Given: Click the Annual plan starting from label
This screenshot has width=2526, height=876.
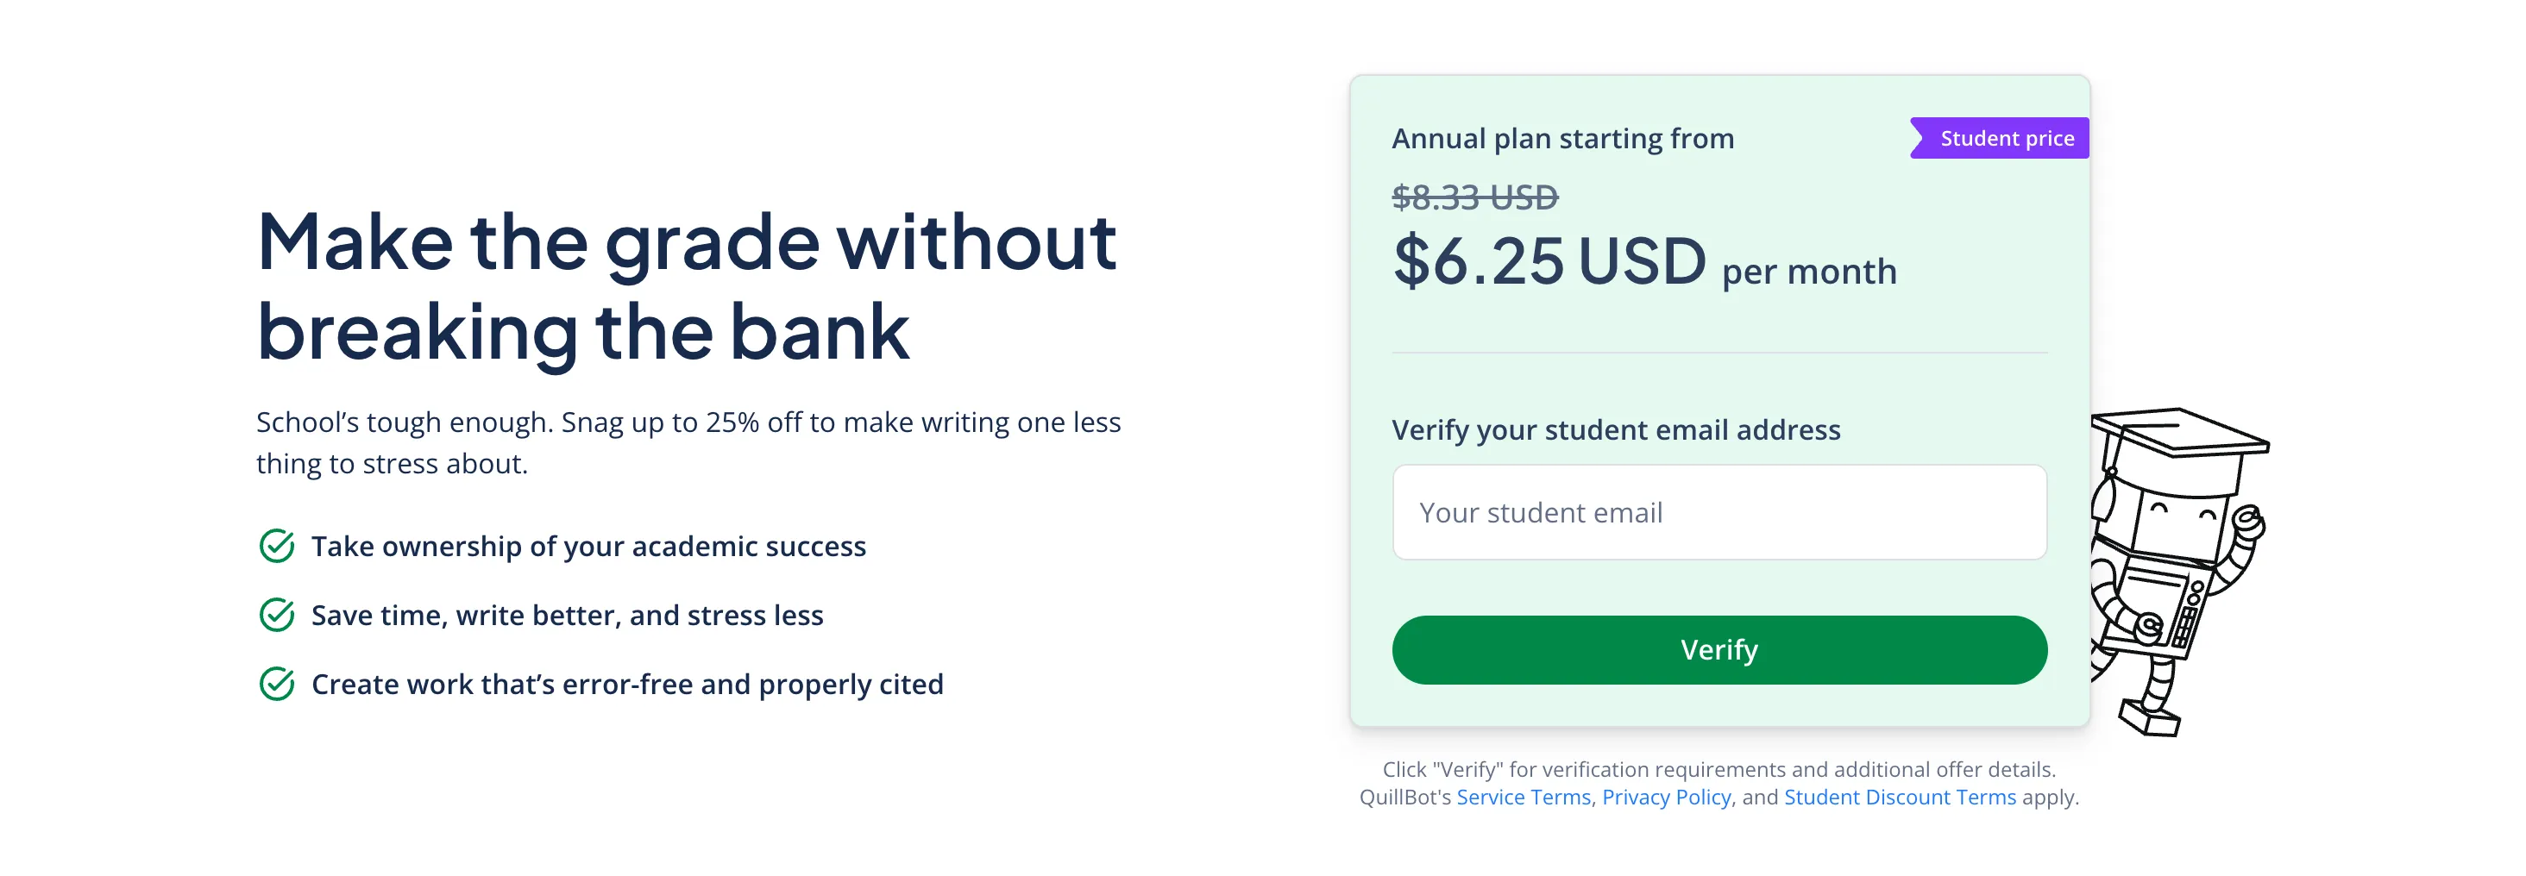Looking at the screenshot, I should pos(1564,138).
